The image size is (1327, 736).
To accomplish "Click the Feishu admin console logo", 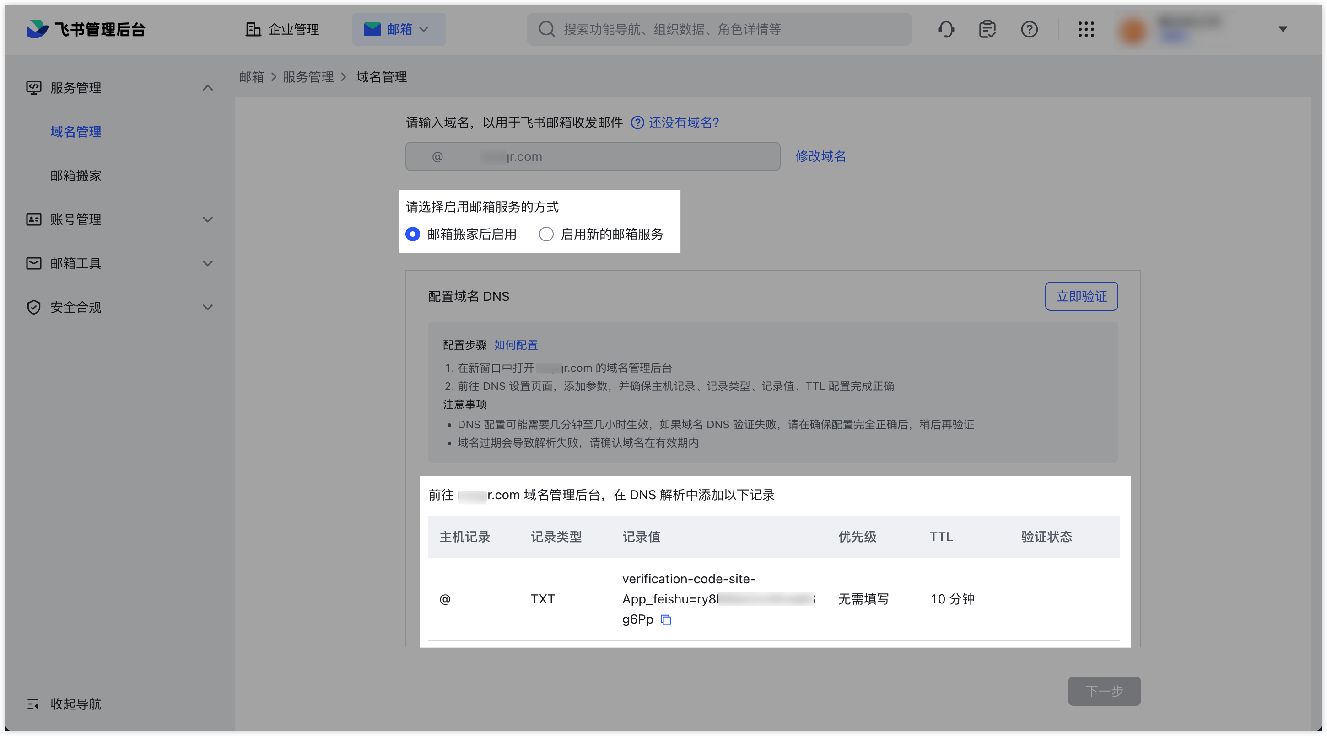I will point(86,29).
